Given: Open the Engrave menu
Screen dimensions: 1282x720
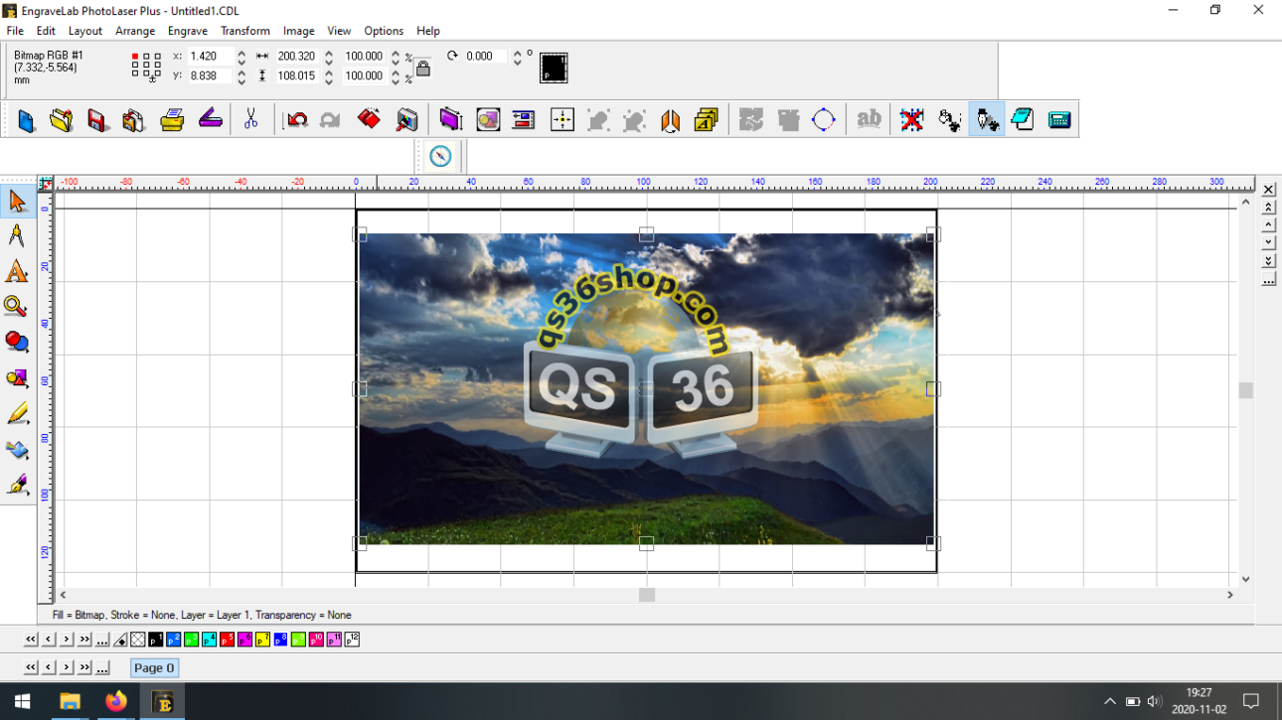Looking at the screenshot, I should (x=188, y=31).
